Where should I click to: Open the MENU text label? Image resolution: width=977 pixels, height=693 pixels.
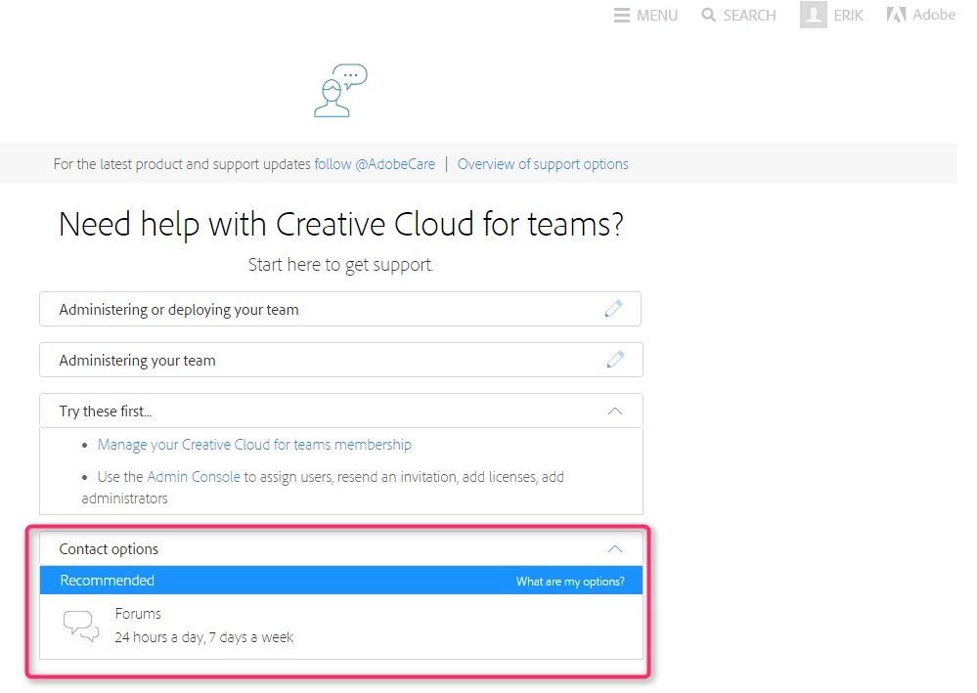[657, 16]
